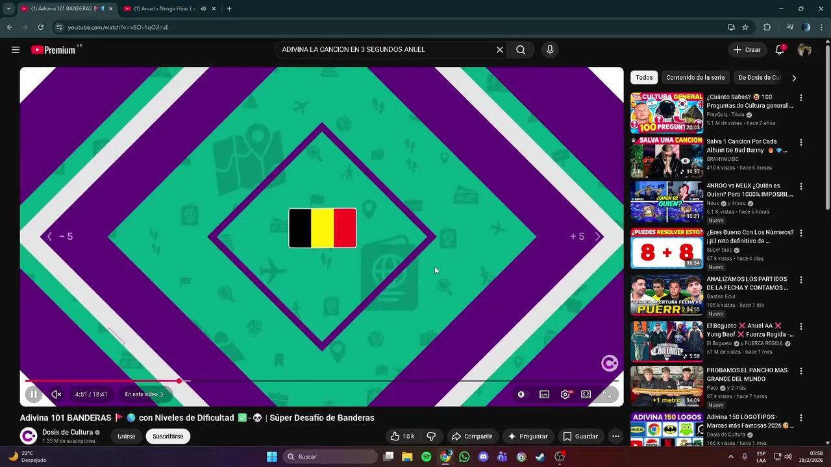831x467 pixels.
Task: Click the Unirse membership button
Action: coord(127,437)
